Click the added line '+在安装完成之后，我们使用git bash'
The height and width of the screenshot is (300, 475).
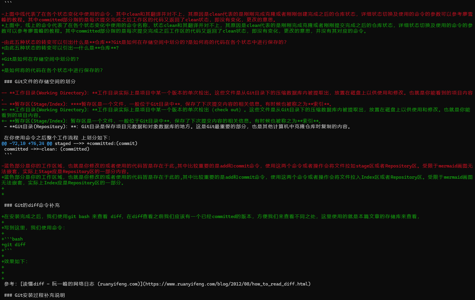point(211,216)
